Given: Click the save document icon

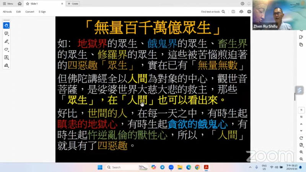Looking at the screenshot, I should pyautogui.click(x=233, y=12).
